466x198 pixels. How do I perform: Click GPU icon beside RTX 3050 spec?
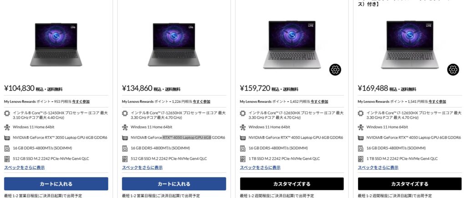click(x=7, y=137)
